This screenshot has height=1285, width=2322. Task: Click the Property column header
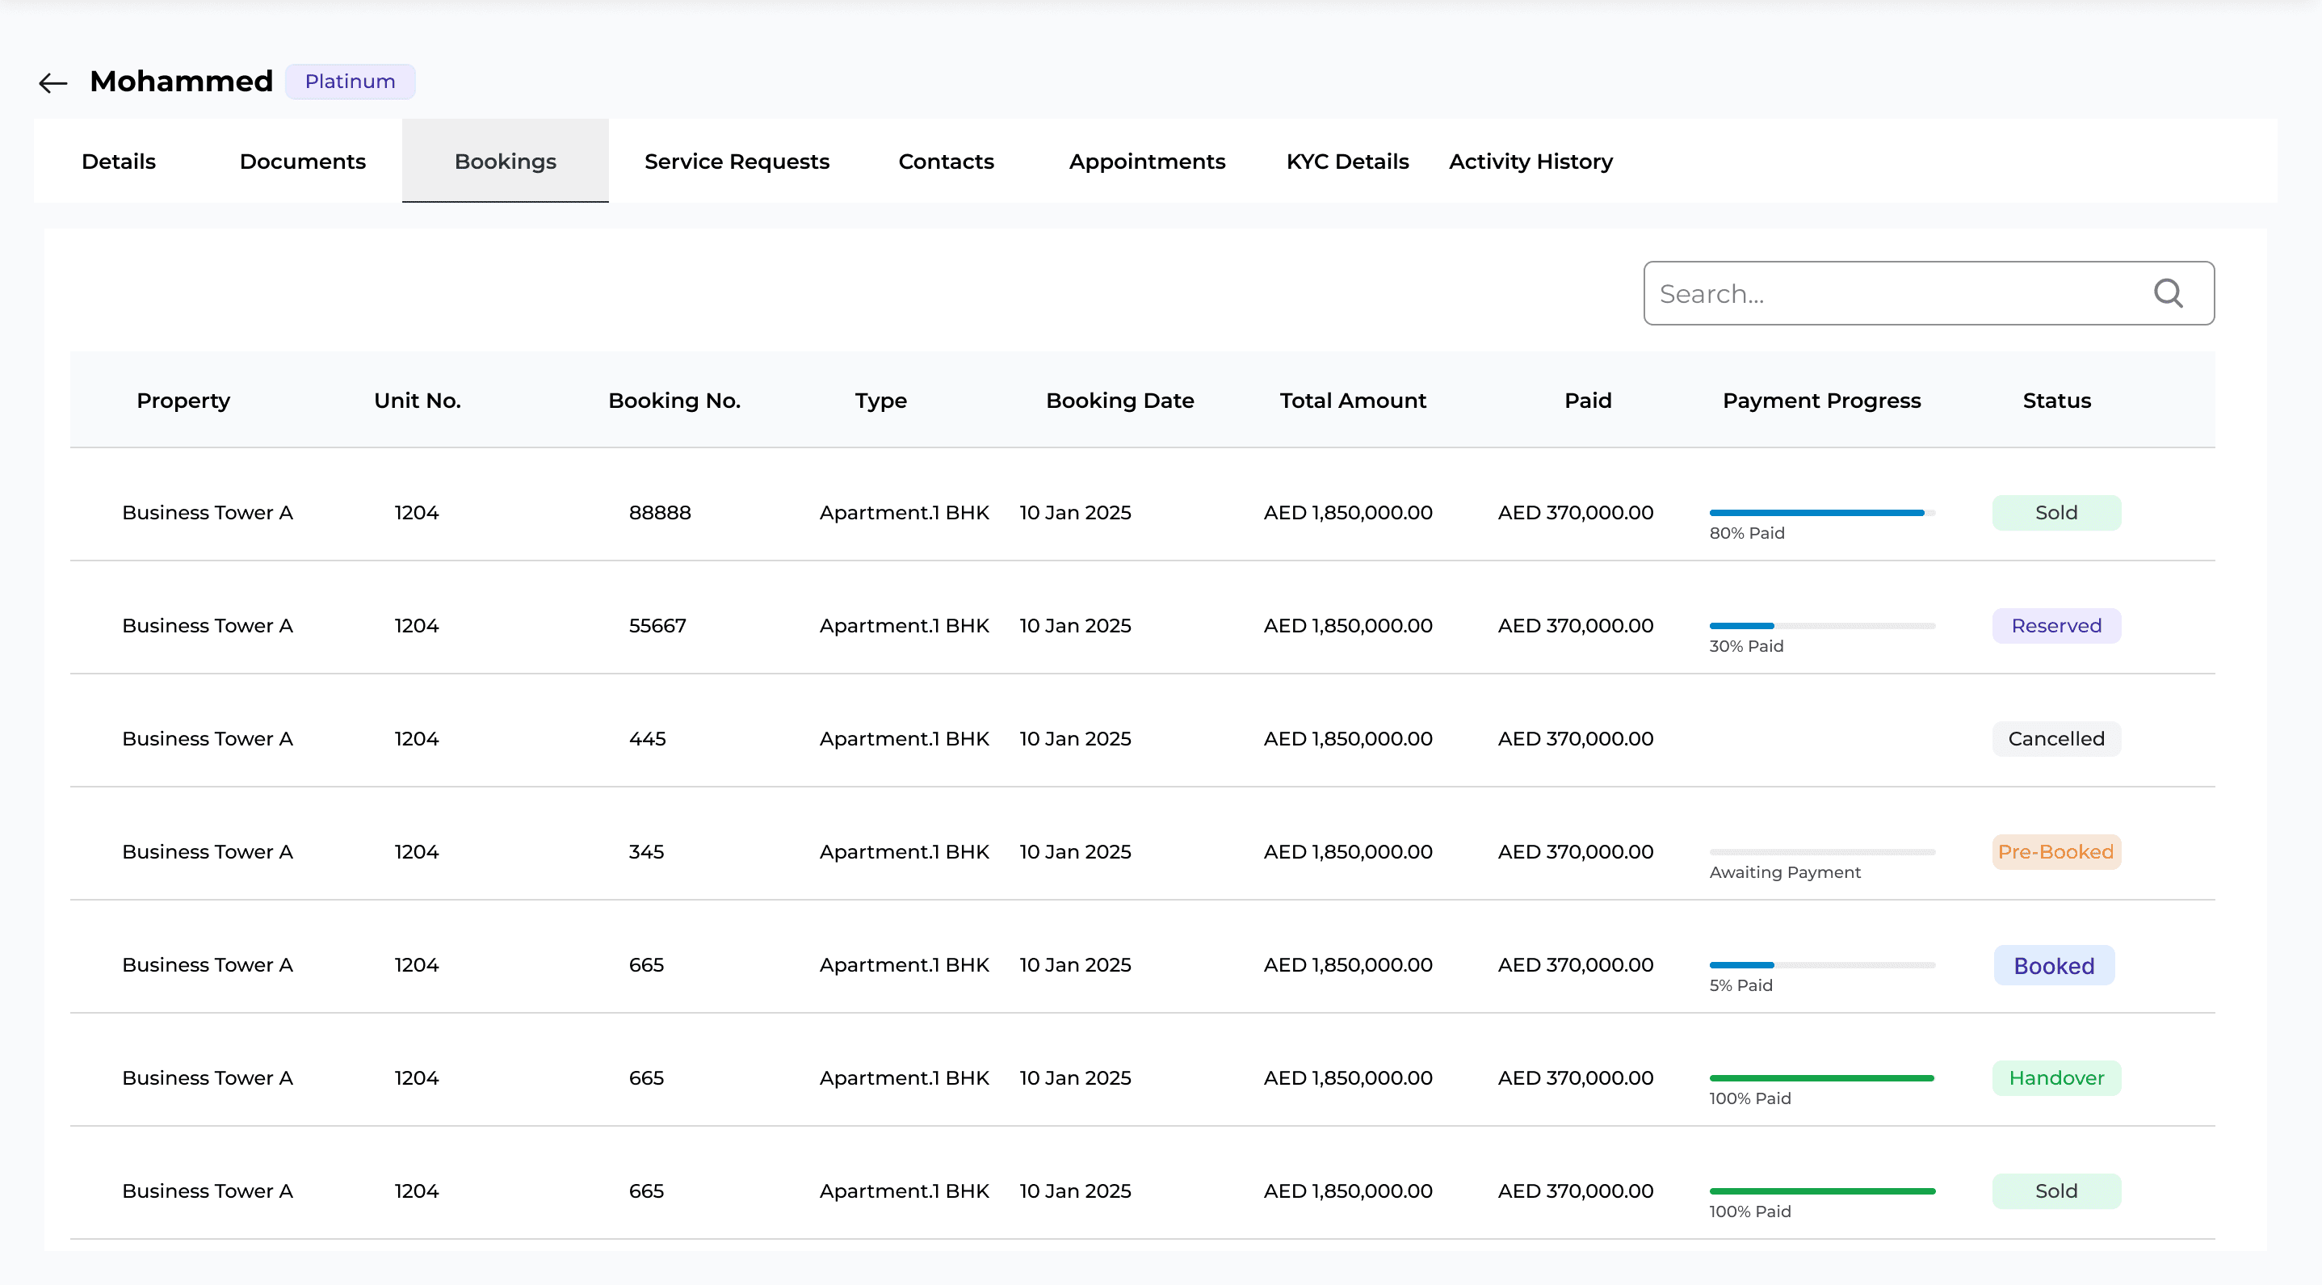pos(184,400)
